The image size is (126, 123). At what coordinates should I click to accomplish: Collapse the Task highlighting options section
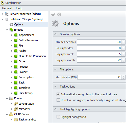coord(55,109)
